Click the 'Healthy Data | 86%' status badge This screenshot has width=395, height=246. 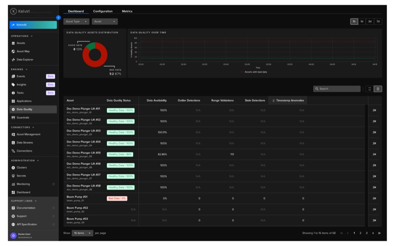tap(120, 155)
